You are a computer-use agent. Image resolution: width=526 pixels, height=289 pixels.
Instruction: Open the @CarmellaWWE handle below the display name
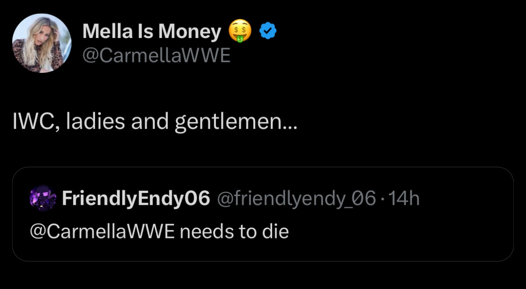coord(156,55)
